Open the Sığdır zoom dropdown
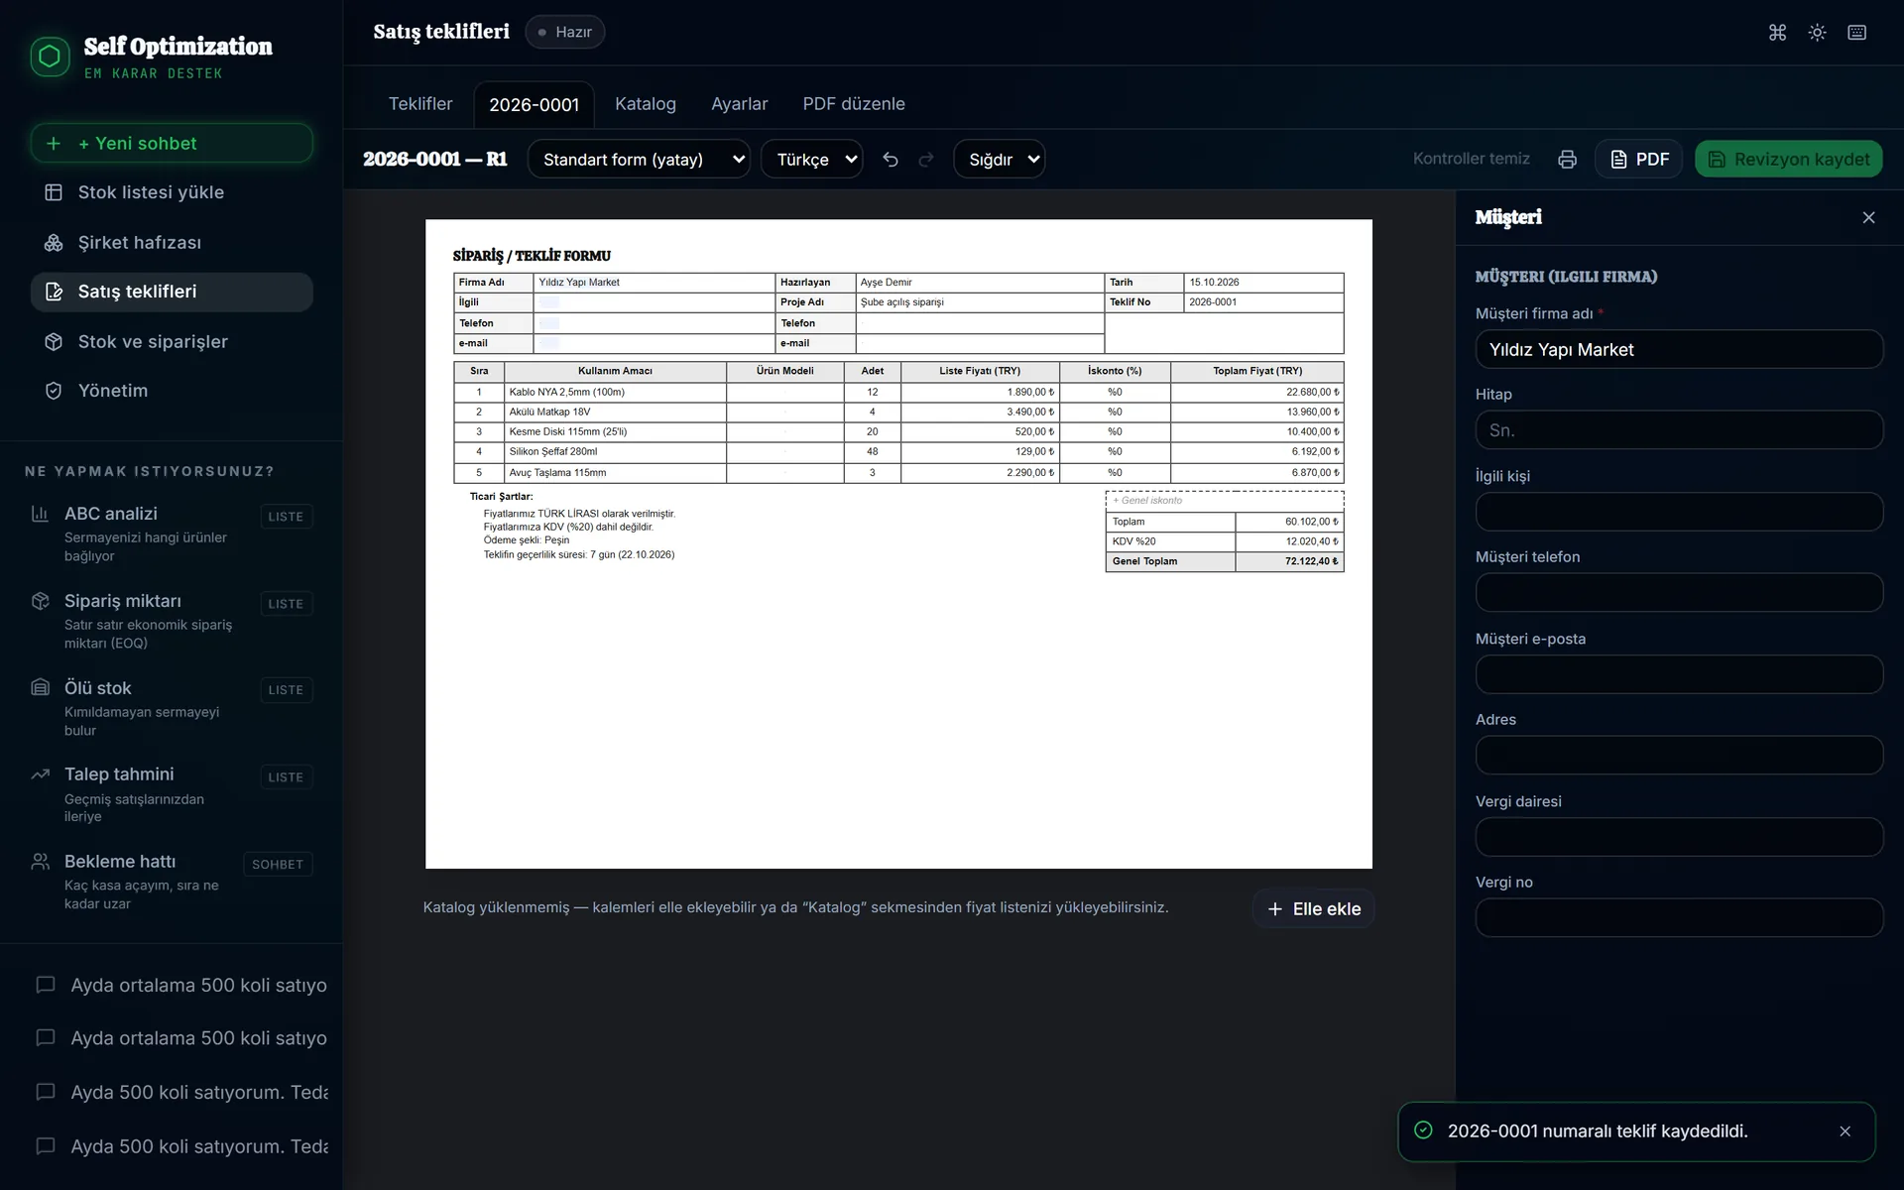The image size is (1904, 1190). pyautogui.click(x=999, y=160)
